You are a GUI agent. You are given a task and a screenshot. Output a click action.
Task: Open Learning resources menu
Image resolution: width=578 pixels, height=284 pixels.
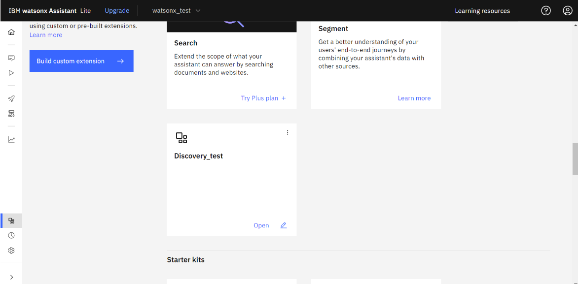click(482, 11)
